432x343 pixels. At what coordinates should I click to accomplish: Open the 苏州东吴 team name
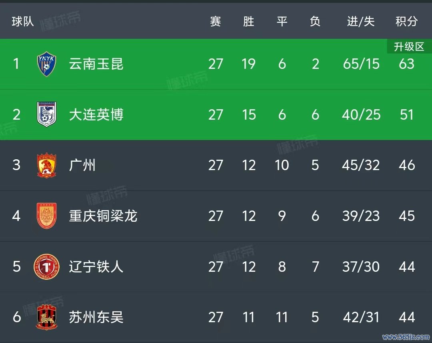click(96, 317)
